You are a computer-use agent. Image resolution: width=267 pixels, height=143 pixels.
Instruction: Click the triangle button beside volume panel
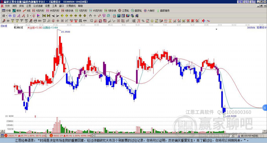[x=2, y=131]
